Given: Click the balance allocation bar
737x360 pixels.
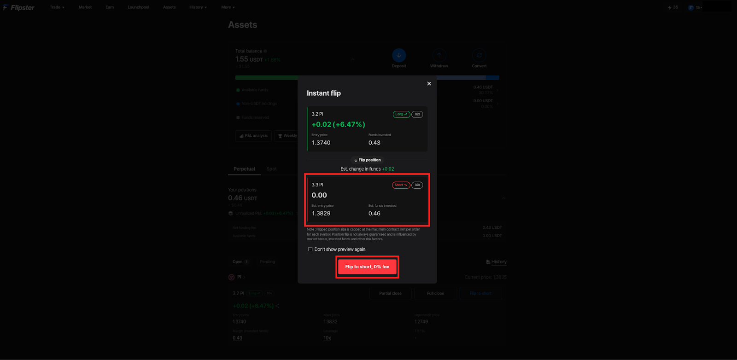Looking at the screenshot, I should [x=367, y=78].
